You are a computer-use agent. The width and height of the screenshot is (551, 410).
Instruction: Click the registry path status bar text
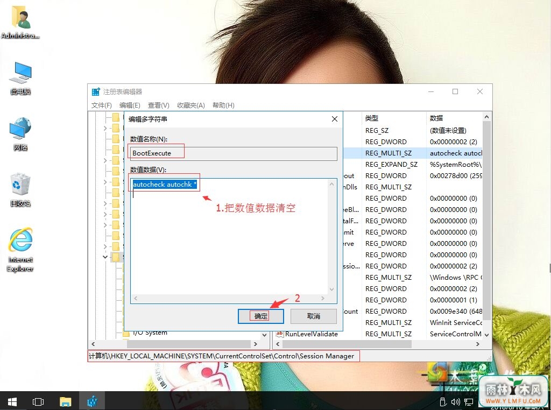[x=221, y=356]
